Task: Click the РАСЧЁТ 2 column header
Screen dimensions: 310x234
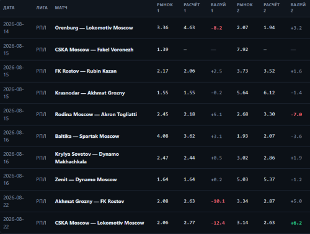Action: pyautogui.click(x=272, y=7)
